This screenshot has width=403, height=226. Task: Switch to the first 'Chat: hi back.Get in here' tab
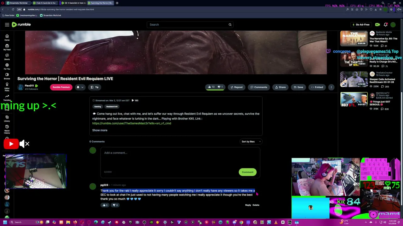45,3
